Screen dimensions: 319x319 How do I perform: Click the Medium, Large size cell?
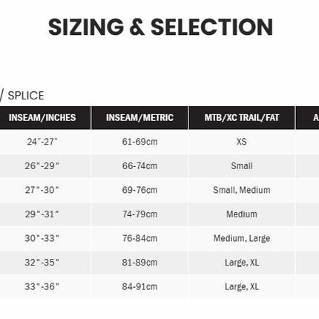pos(242,238)
